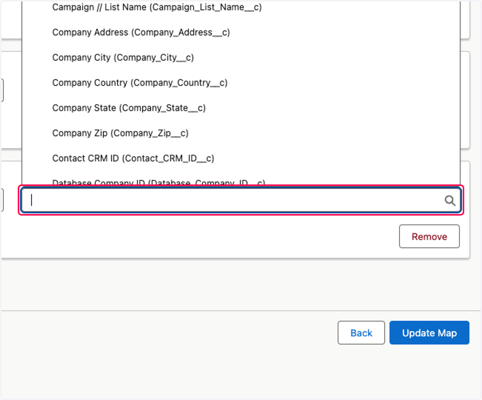
Task: Click the blue Update Map button
Action: (429, 332)
